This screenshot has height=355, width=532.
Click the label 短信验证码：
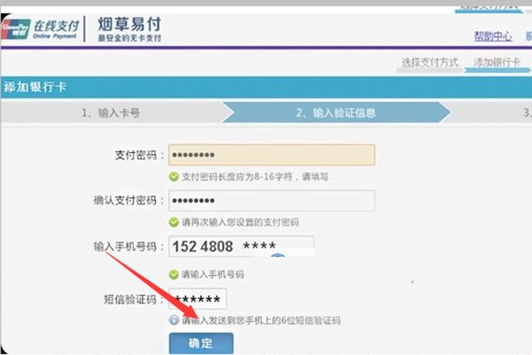point(133,300)
